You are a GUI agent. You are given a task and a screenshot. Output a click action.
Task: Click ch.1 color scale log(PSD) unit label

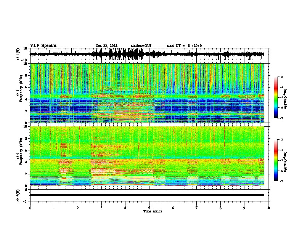[286, 99]
